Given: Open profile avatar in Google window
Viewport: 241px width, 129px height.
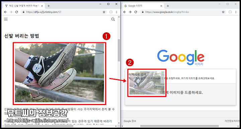Looking at the screenshot, I should (x=230, y=12).
